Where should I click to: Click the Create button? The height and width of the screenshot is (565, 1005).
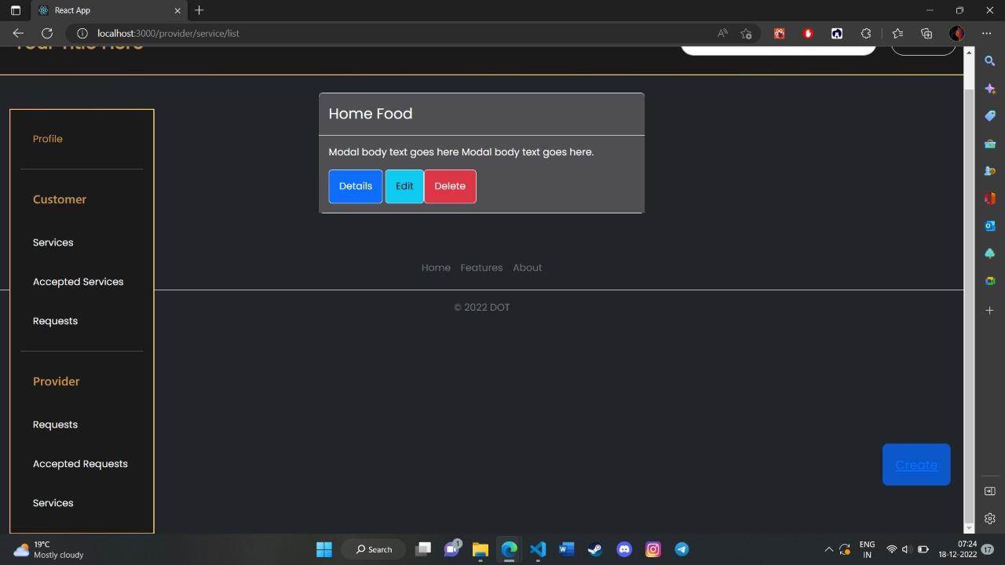[916, 465]
